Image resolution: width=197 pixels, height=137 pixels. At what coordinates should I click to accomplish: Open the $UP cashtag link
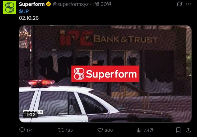[24, 11]
